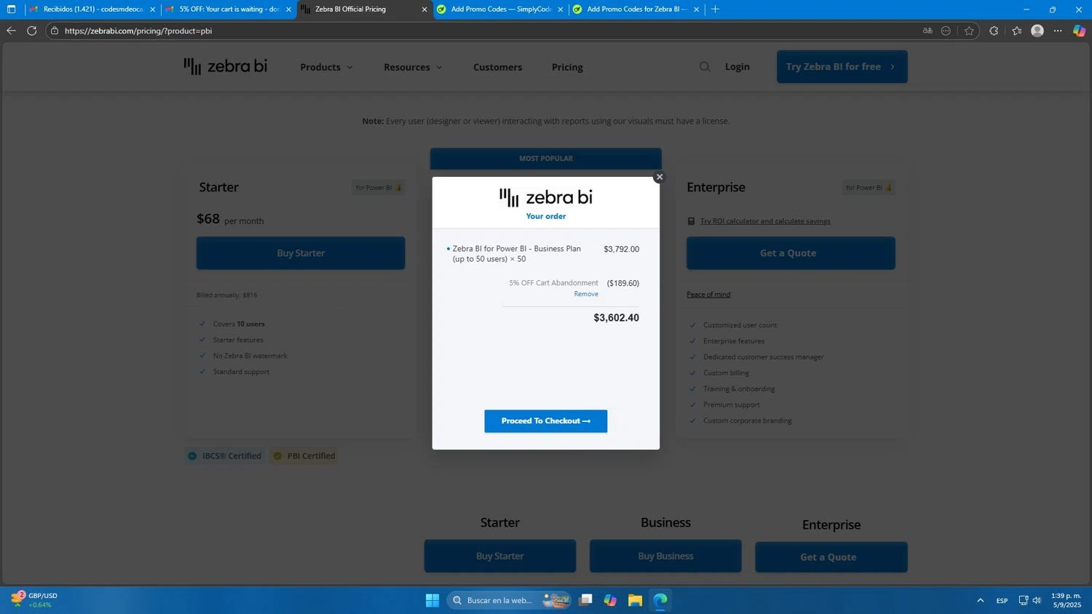Open a new browser tab
Image resolution: width=1092 pixels, height=614 pixels.
(715, 9)
